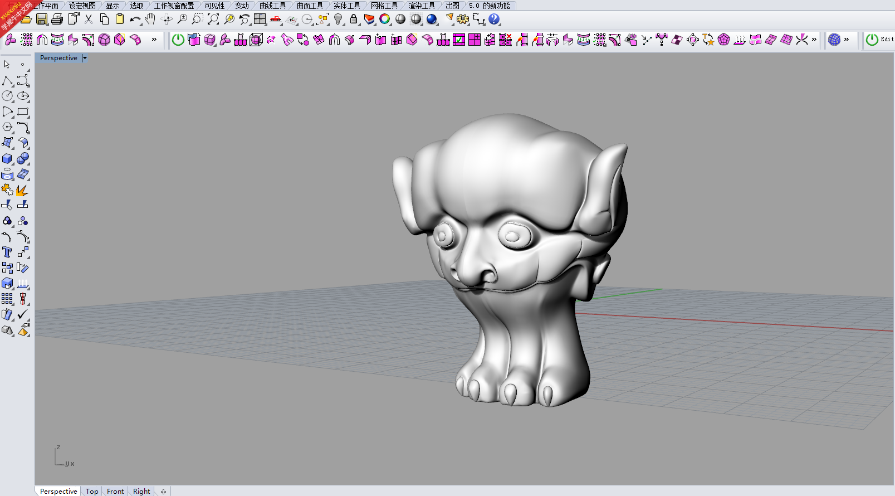Open the four-viewport layout tool
The width and height of the screenshot is (895, 496).
click(x=260, y=20)
